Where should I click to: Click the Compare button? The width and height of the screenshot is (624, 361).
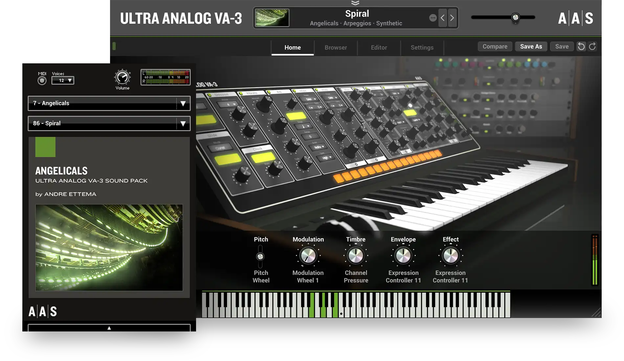pos(495,46)
